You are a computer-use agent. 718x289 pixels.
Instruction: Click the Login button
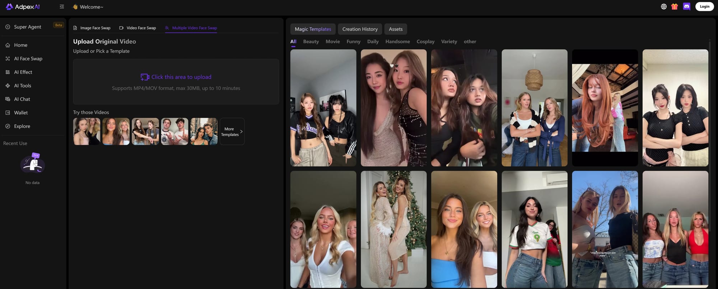(x=704, y=6)
